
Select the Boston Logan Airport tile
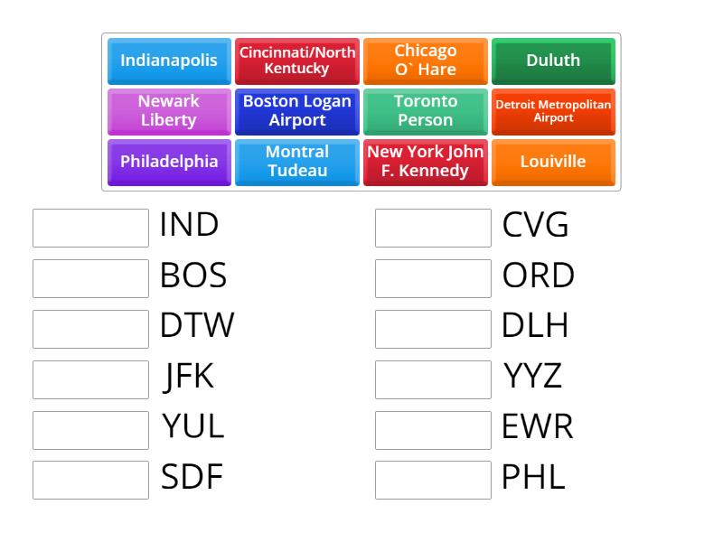tap(296, 112)
